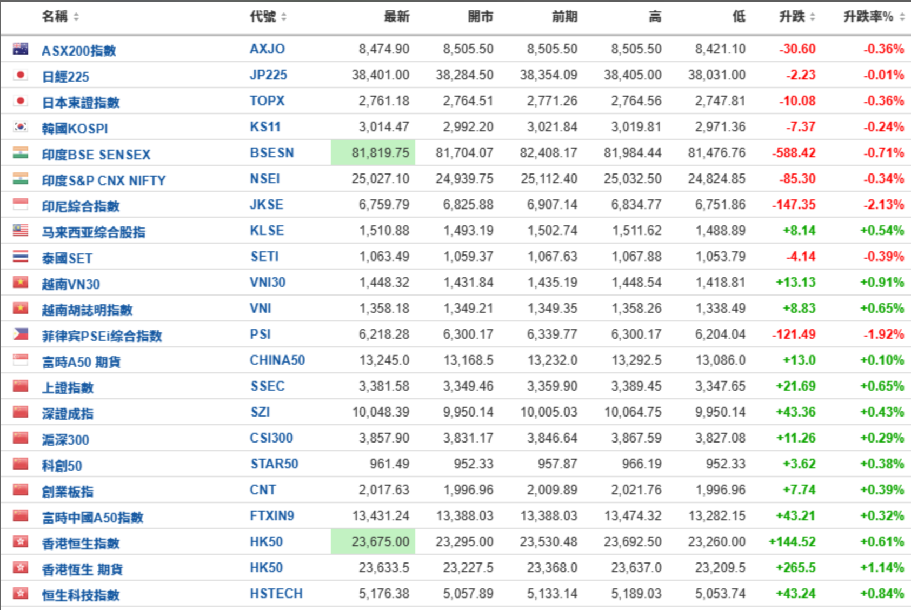
Task: Sort table by 升跌 column arrows
Action: pyautogui.click(x=812, y=17)
